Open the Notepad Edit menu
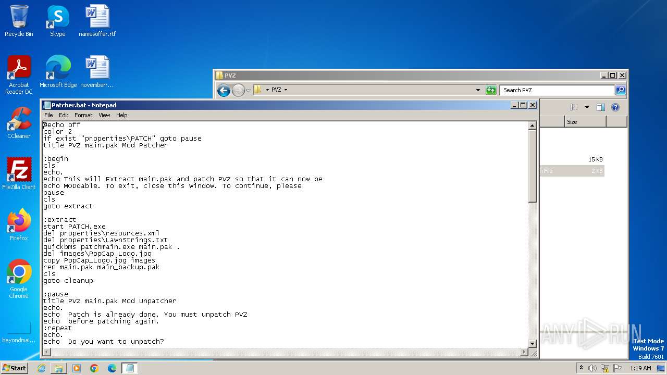667x375 pixels. pyautogui.click(x=64, y=115)
